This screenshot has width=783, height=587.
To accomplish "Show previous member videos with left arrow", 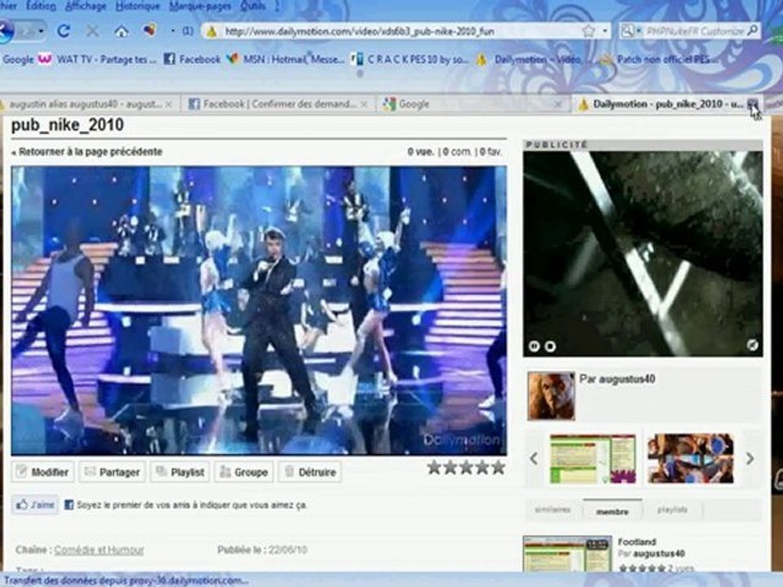I will coord(533,458).
